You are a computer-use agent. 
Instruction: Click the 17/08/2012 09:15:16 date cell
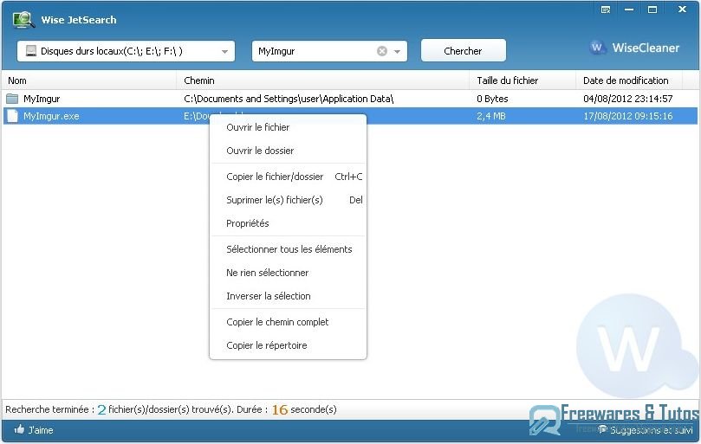pos(627,116)
